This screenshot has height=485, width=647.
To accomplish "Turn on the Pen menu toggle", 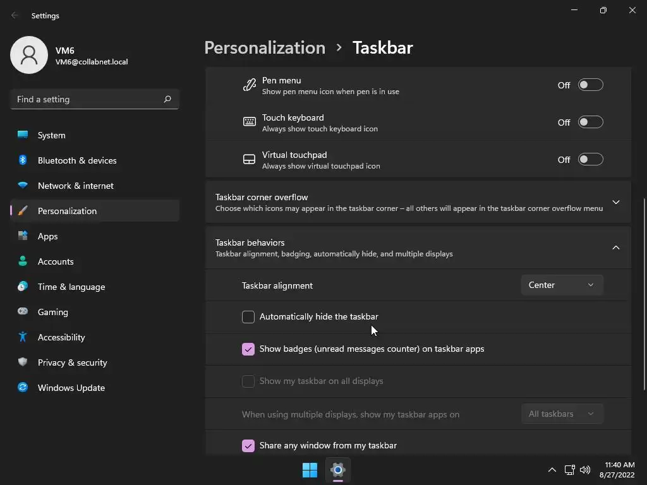I will pyautogui.click(x=591, y=85).
